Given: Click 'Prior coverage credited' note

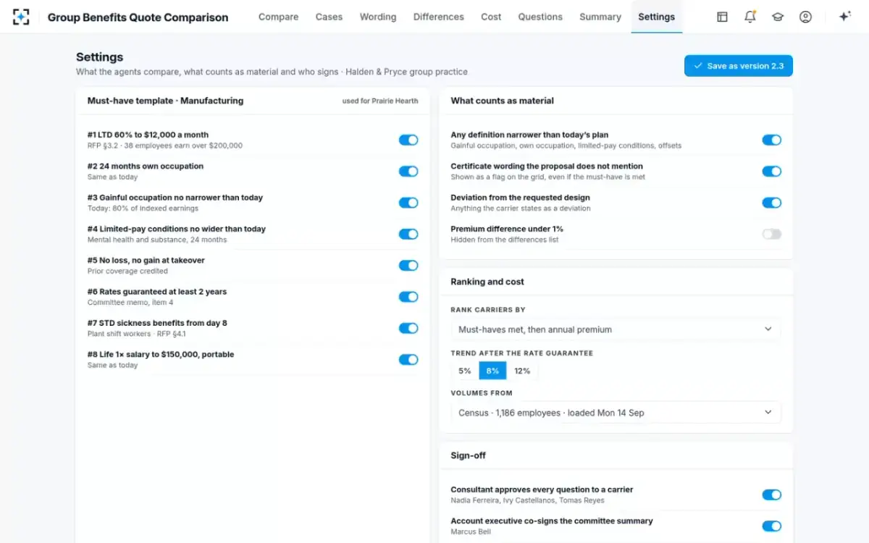Looking at the screenshot, I should click(x=127, y=271).
